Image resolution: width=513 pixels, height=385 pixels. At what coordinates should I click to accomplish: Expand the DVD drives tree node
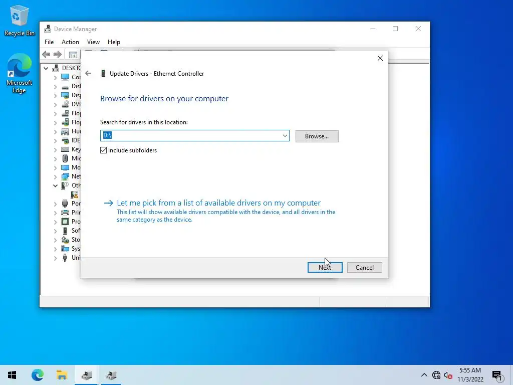coord(55,105)
